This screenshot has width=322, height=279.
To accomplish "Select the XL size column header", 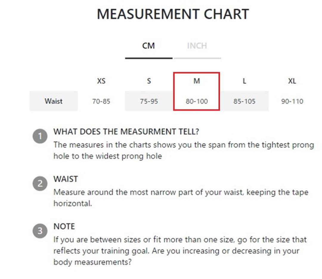I will (292, 81).
